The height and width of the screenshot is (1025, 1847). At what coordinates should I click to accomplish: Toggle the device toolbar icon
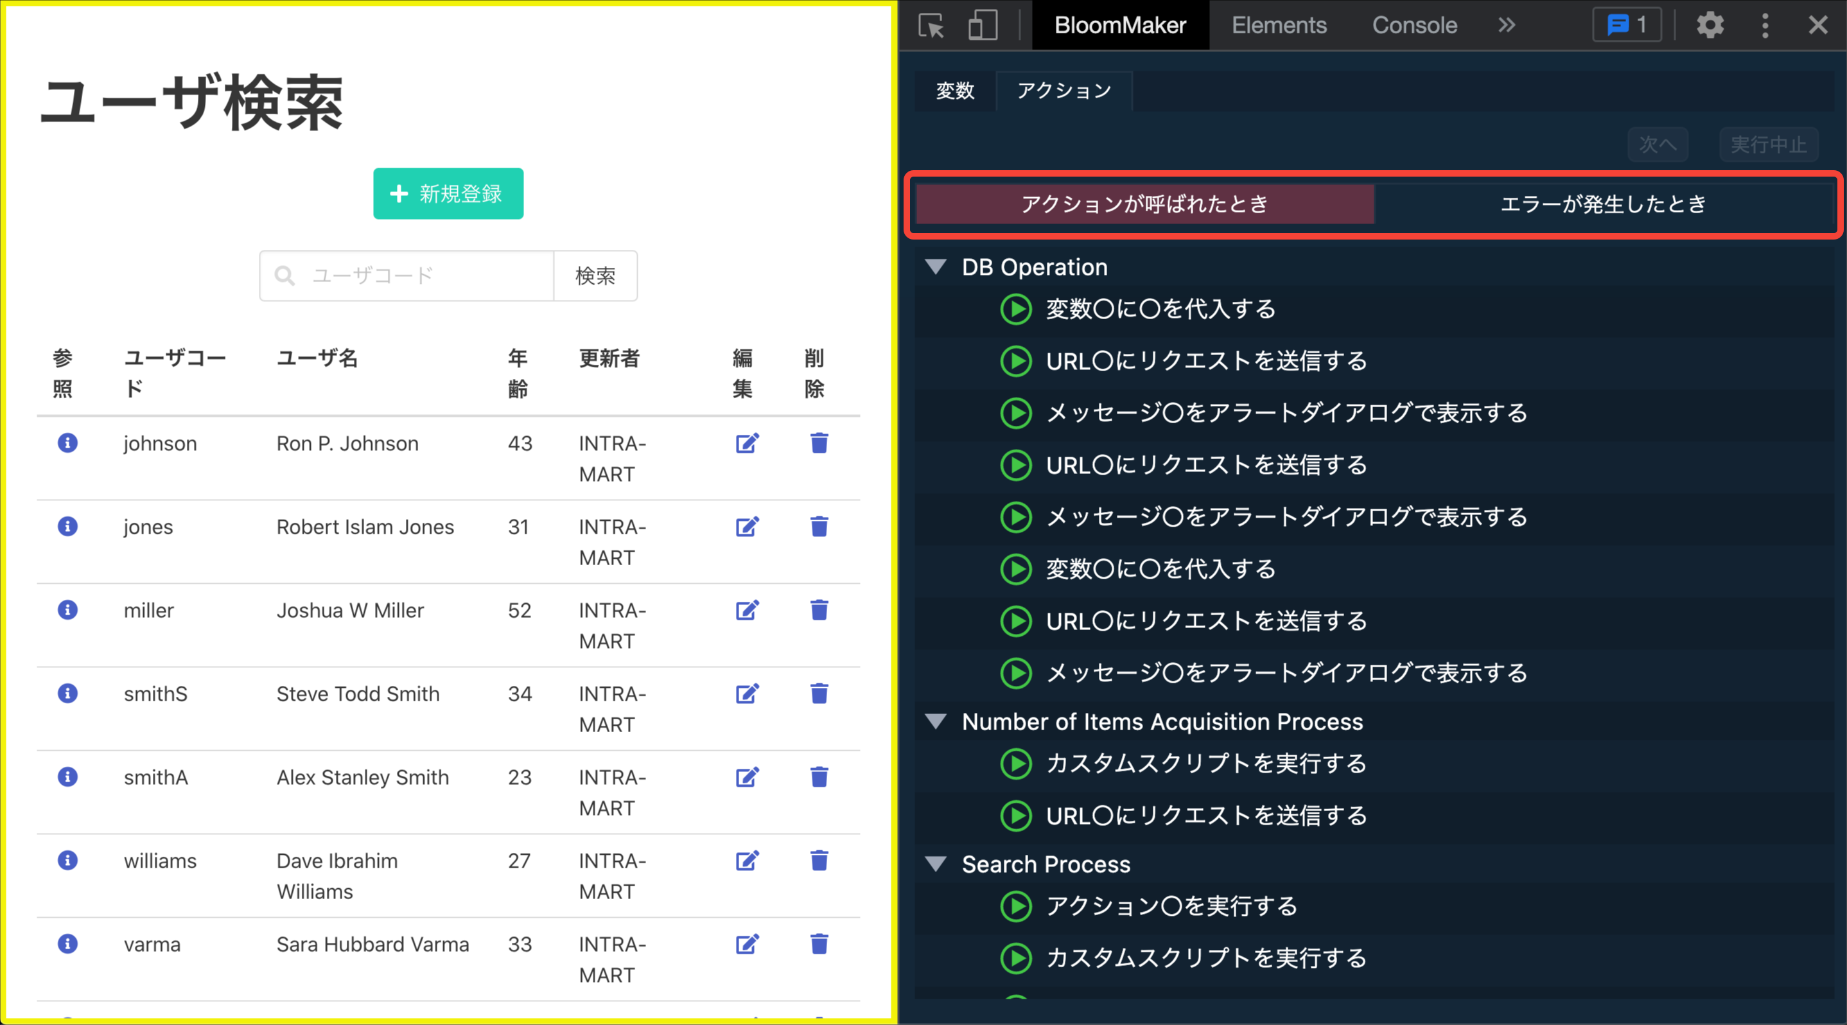[983, 26]
